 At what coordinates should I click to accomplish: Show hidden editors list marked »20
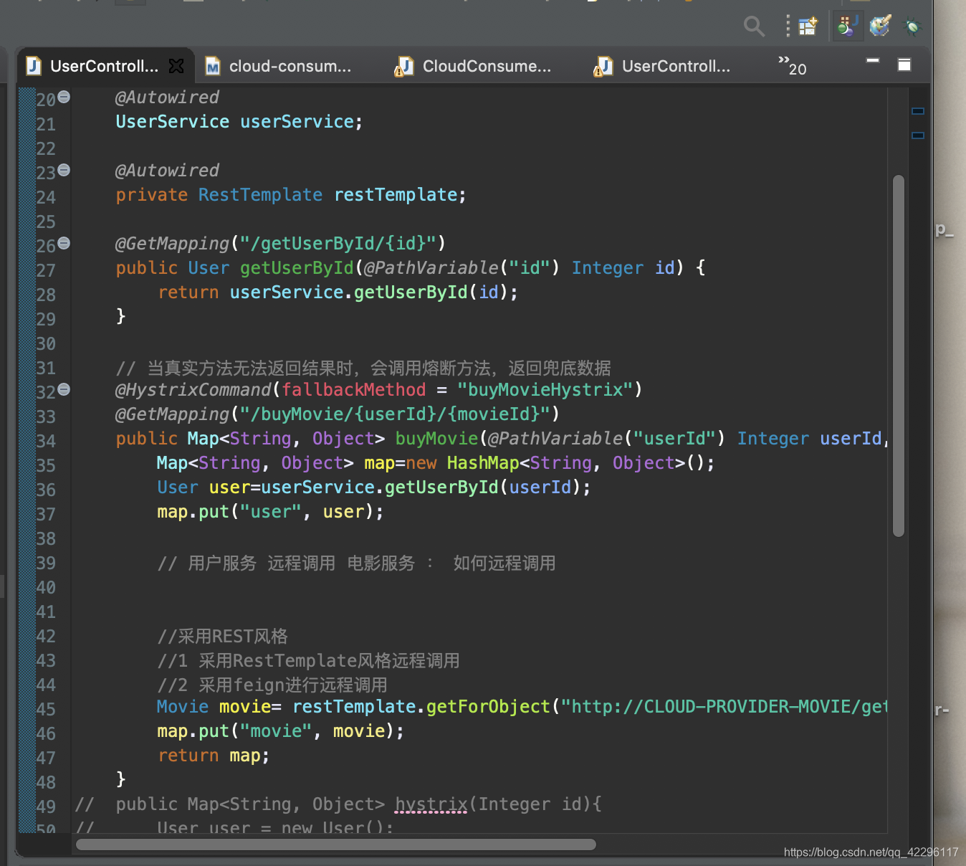point(793,66)
